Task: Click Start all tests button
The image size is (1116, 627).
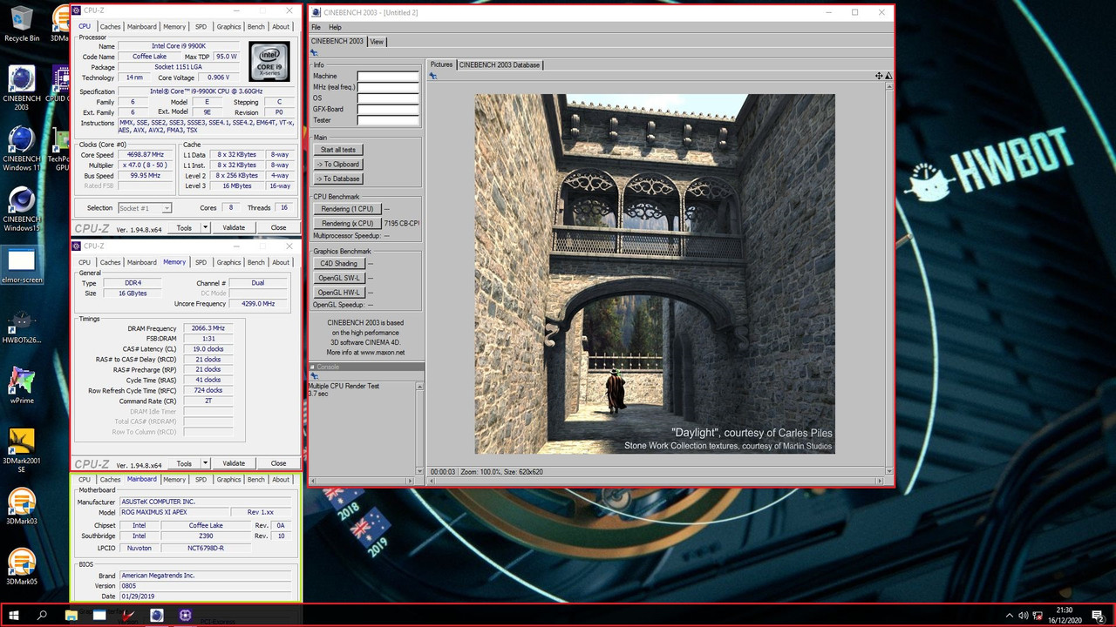Action: click(337, 150)
